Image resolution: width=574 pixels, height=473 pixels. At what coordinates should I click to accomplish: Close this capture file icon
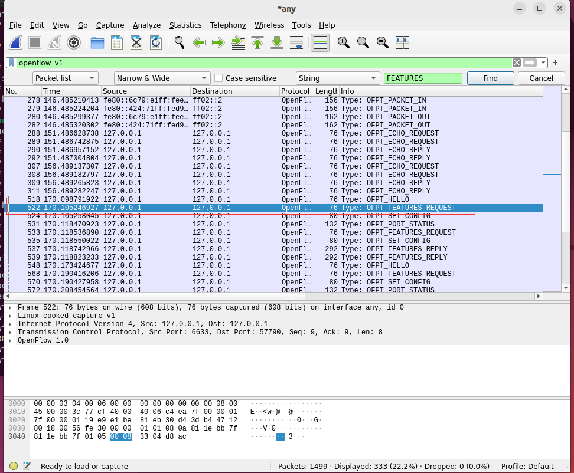(136, 43)
